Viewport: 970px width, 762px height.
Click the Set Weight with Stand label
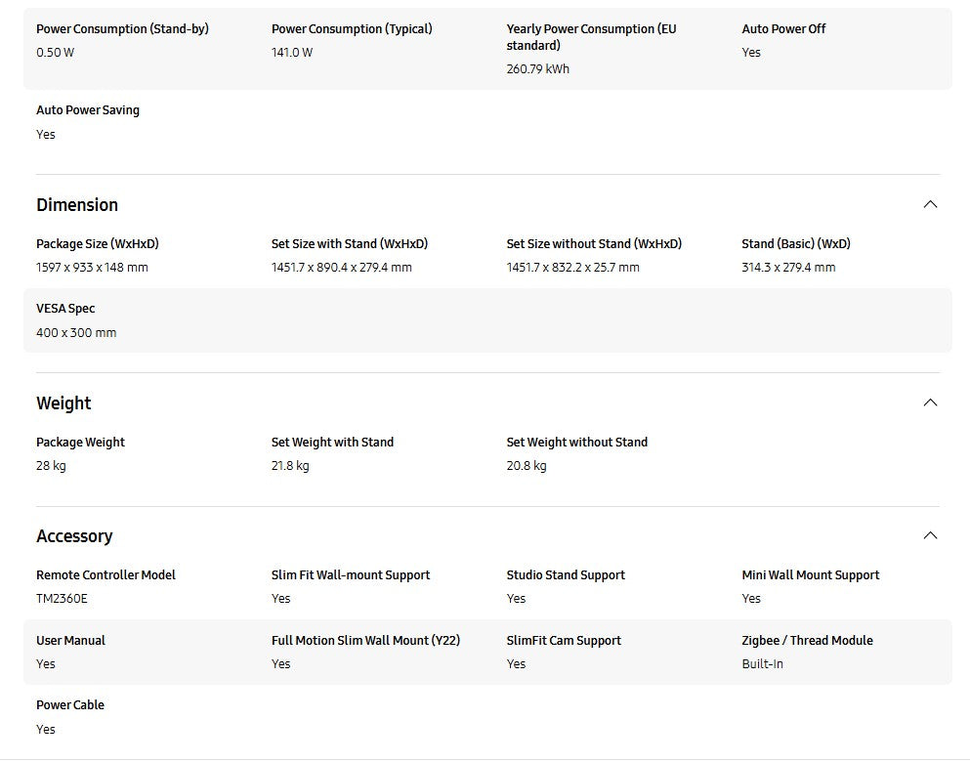pos(332,443)
